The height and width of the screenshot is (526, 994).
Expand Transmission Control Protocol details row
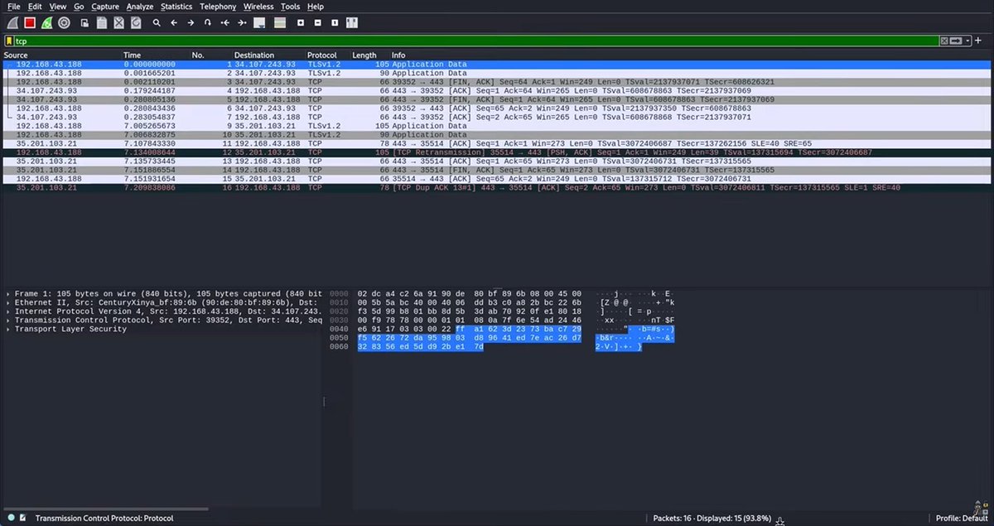tap(8, 321)
